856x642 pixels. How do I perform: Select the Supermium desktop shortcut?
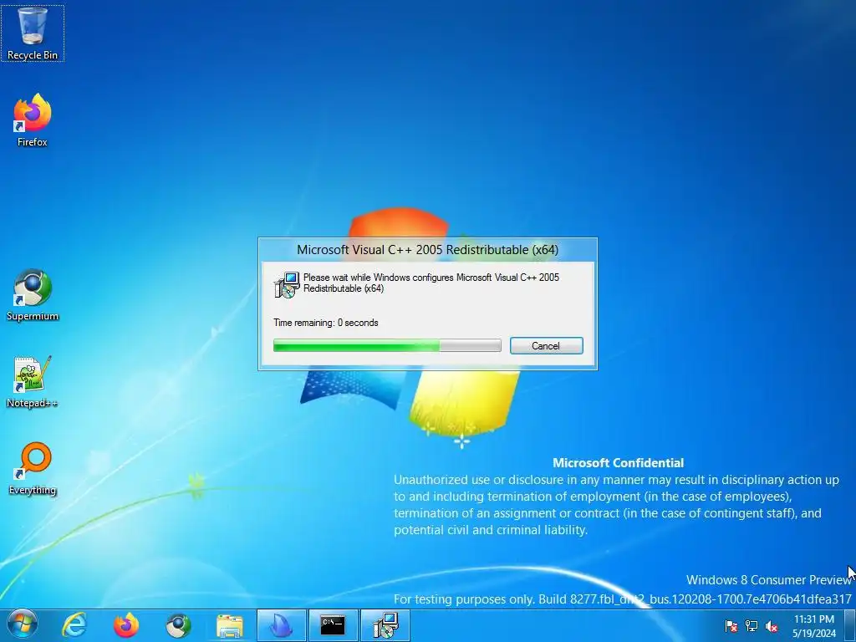33,295
